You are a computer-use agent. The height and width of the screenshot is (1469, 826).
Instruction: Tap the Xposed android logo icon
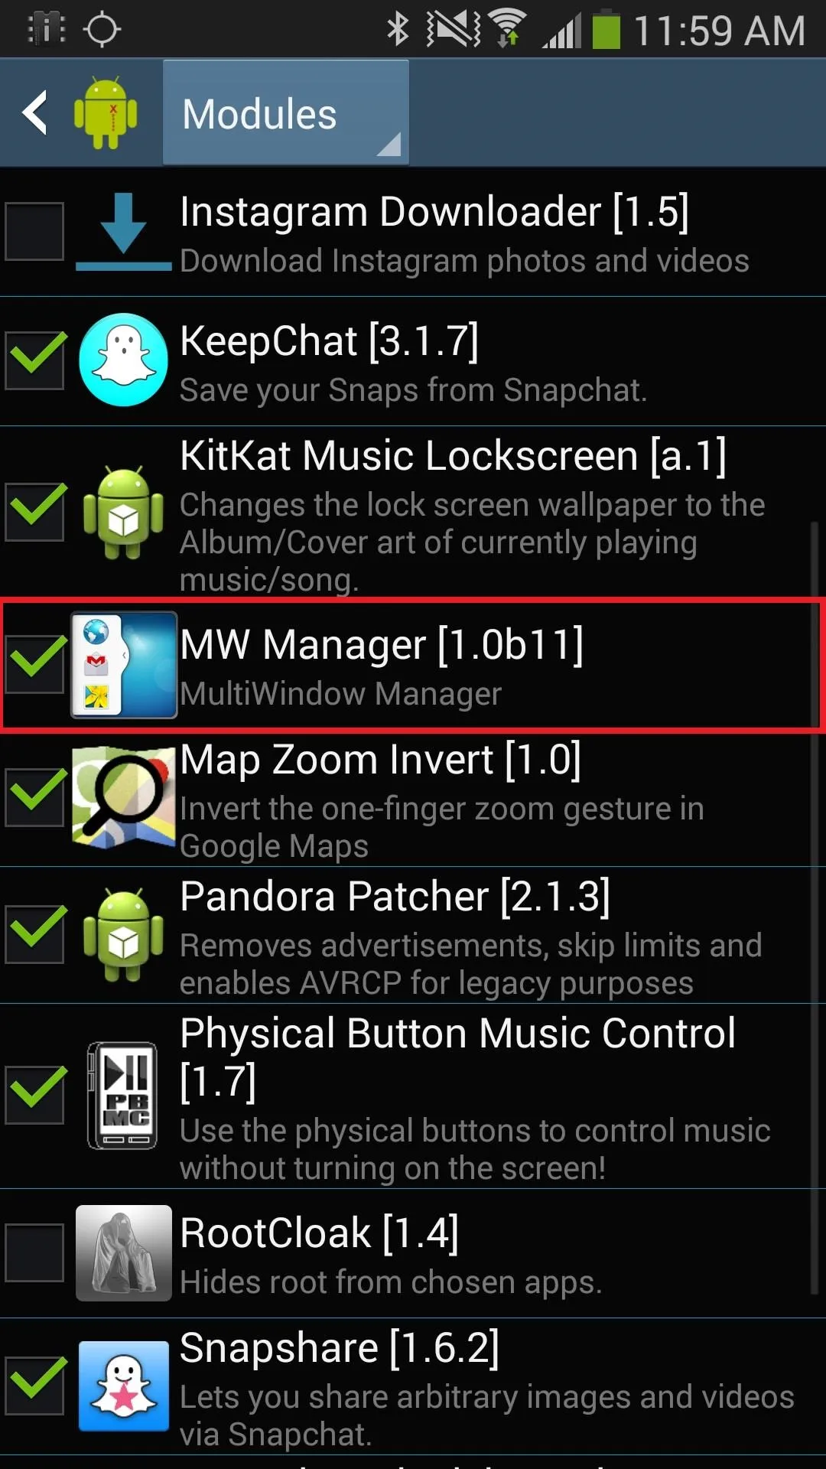pos(106,113)
